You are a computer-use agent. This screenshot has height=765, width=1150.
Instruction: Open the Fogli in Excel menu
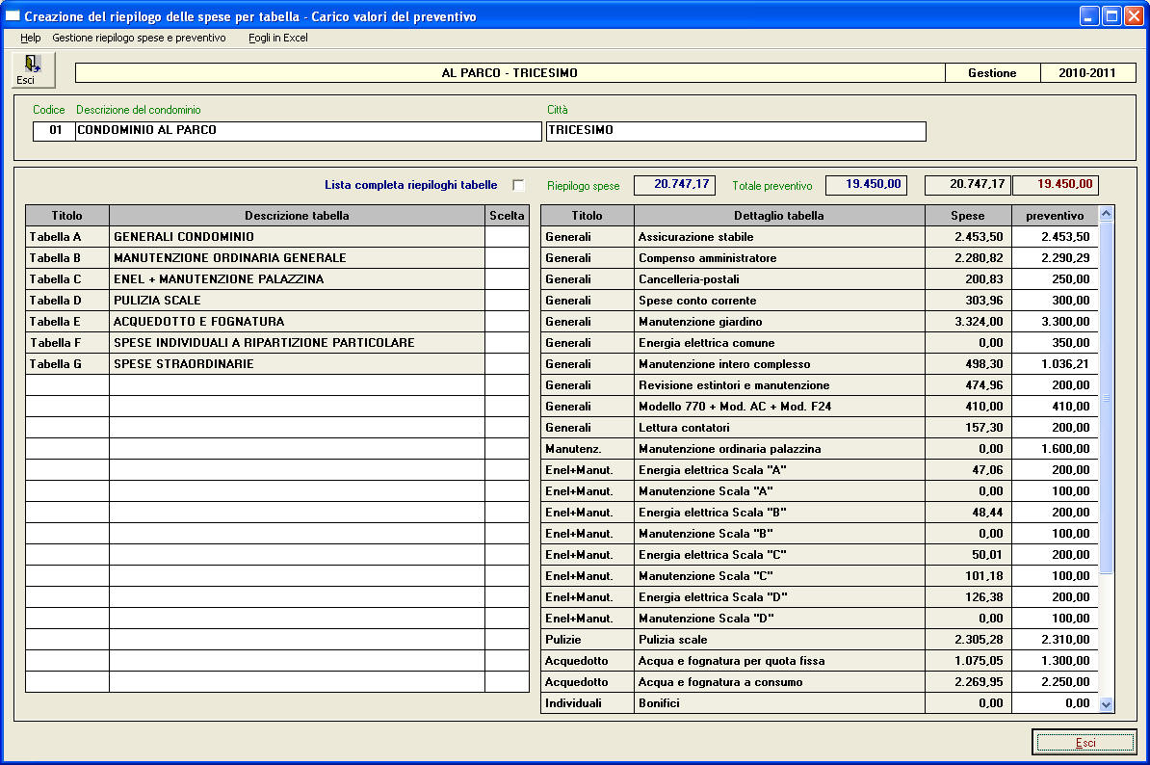(278, 38)
